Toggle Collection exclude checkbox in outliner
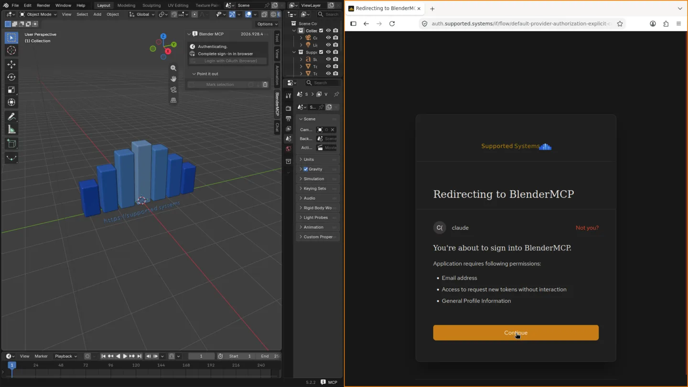 point(321,31)
